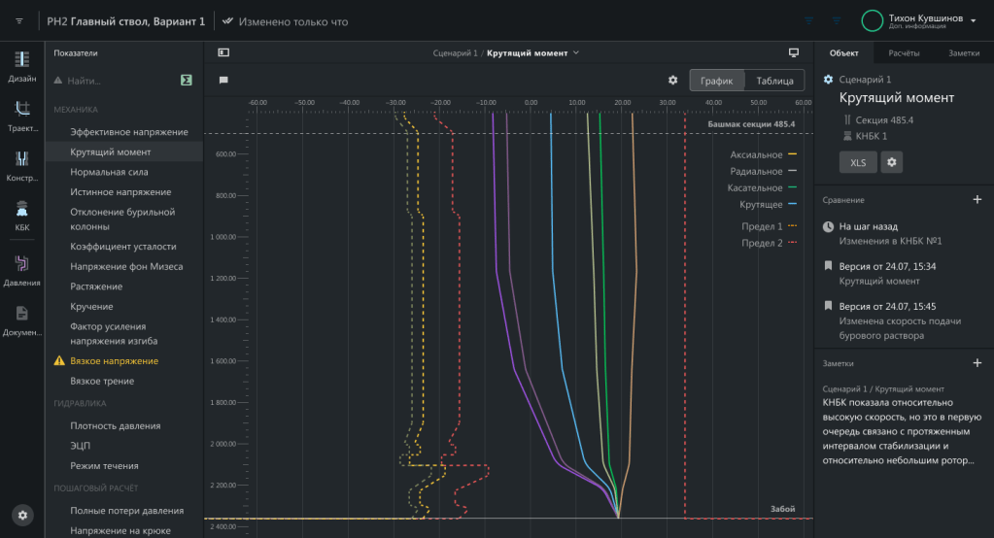Add a comparison with Сравнение plus
Image resolution: width=994 pixels, height=538 pixels.
[x=977, y=199]
